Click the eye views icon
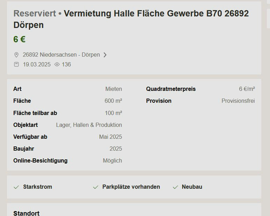The height and width of the screenshot is (216, 270). pos(57,64)
